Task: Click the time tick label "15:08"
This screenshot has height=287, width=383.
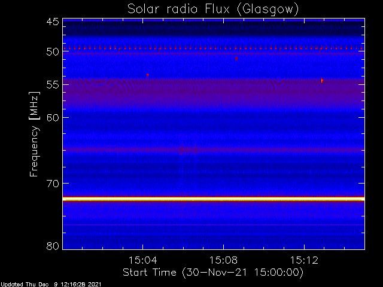Action: 223,260
